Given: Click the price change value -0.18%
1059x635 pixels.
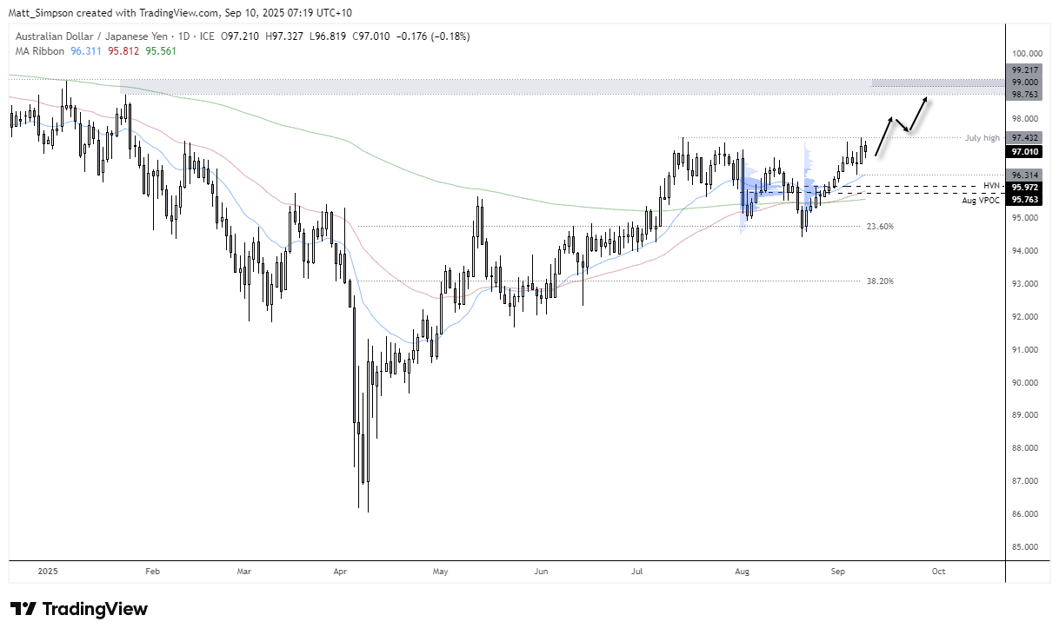Looking at the screenshot, I should [x=451, y=36].
